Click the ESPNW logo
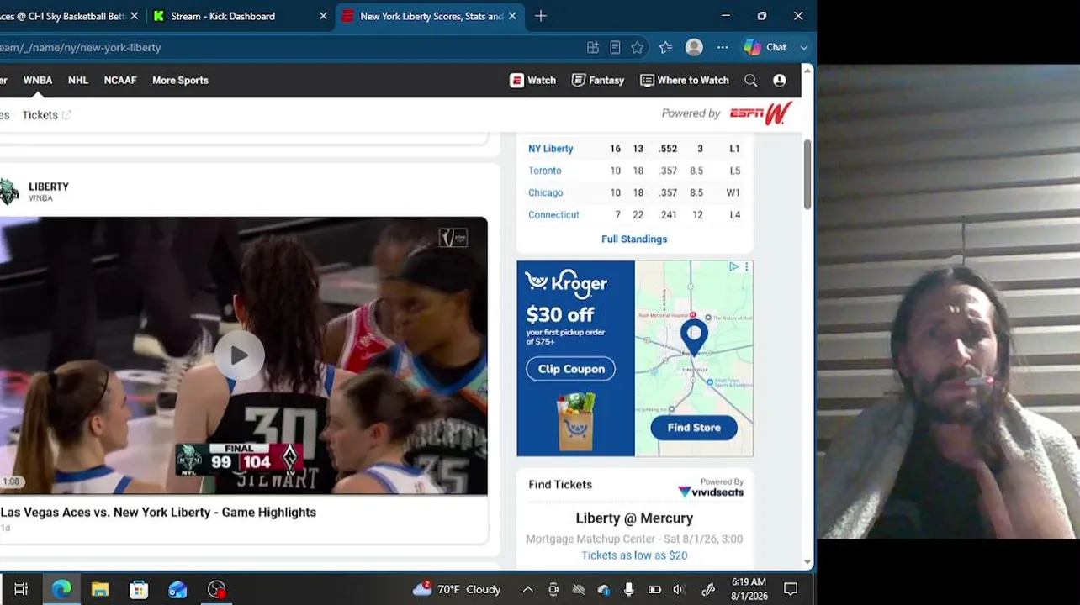1080x605 pixels. point(761,113)
